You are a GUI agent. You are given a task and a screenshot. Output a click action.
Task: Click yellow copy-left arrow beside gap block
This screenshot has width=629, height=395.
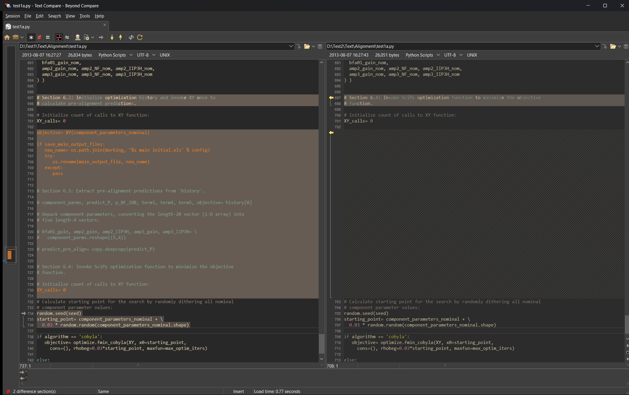pos(331,133)
